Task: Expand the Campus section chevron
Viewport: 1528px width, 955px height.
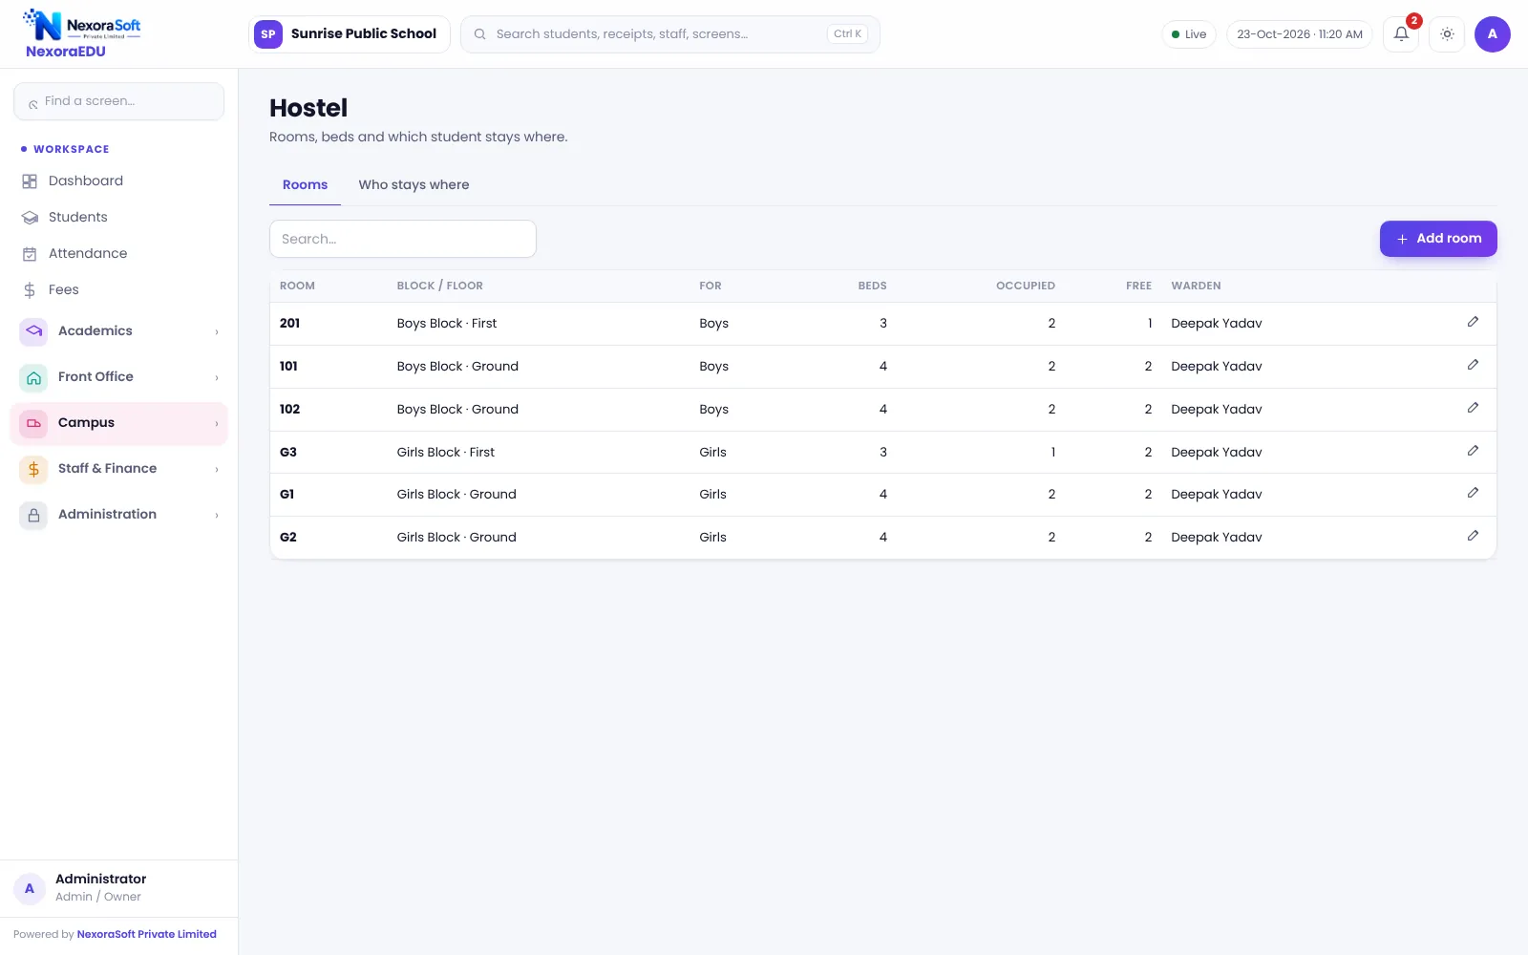Action: [x=217, y=424]
